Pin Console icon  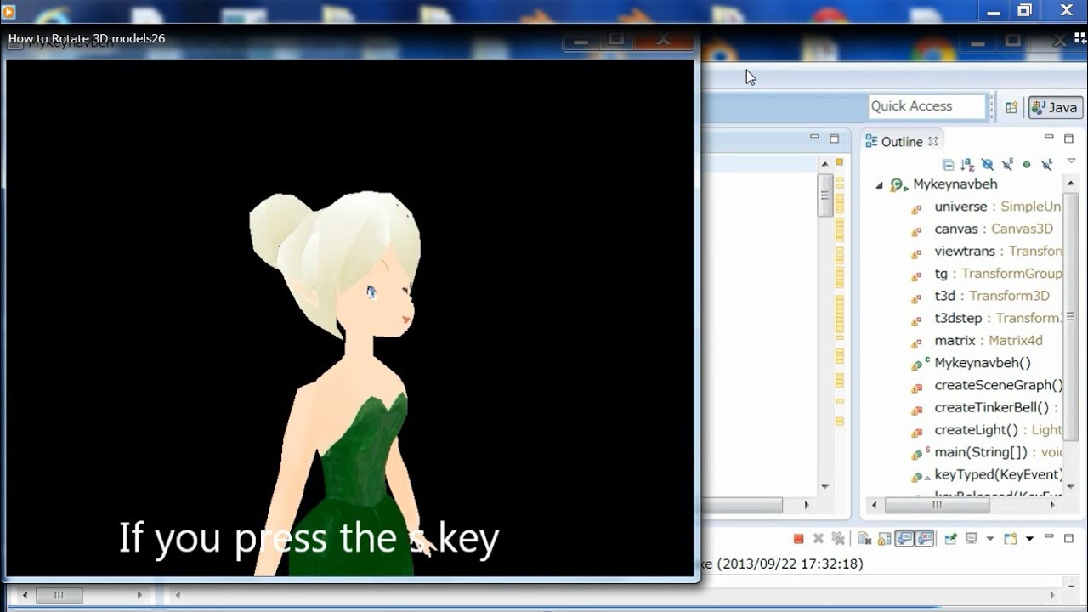950,539
